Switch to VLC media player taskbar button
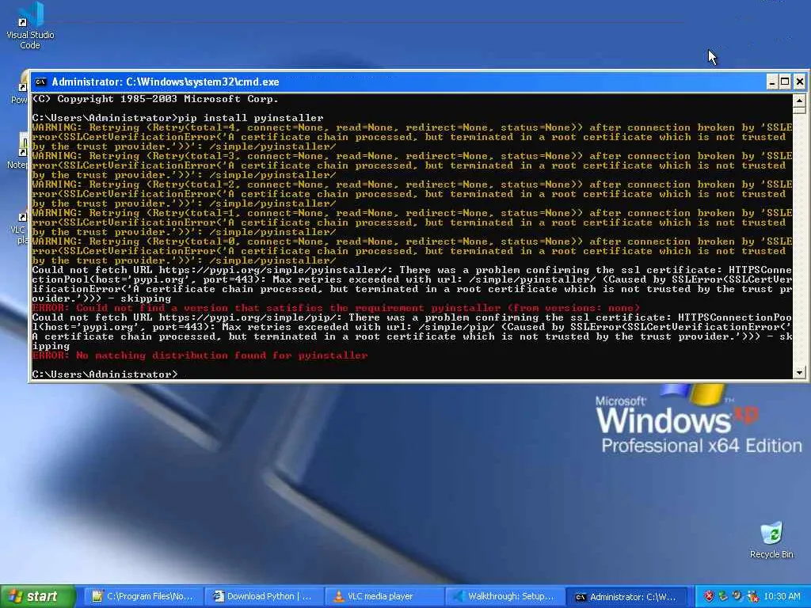811x608 pixels. click(x=385, y=596)
